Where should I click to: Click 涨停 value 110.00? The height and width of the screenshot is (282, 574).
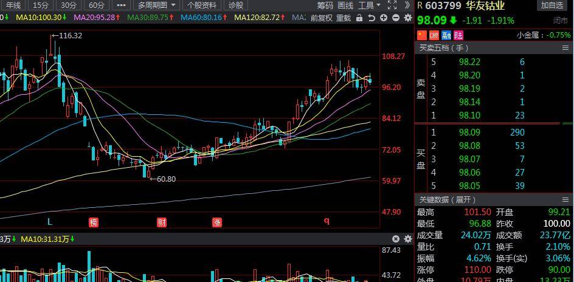tap(478, 270)
